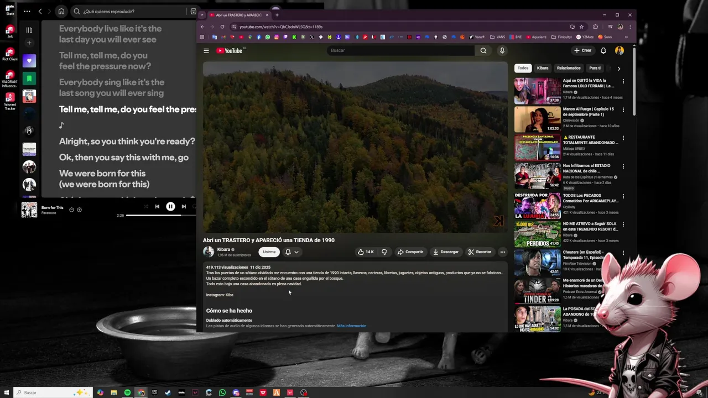708x398 pixels.
Task: Pause the song in Spotify
Action: point(170,207)
